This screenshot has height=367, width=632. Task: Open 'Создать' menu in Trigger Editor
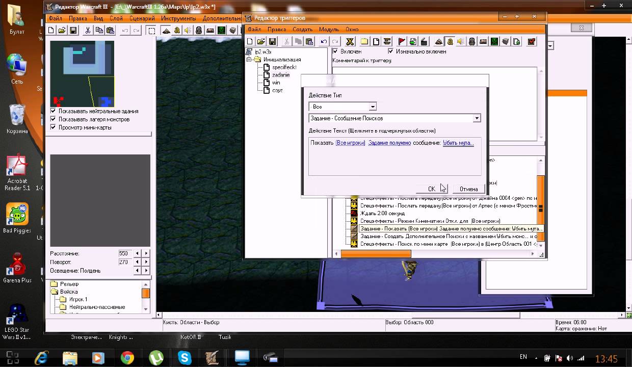303,30
